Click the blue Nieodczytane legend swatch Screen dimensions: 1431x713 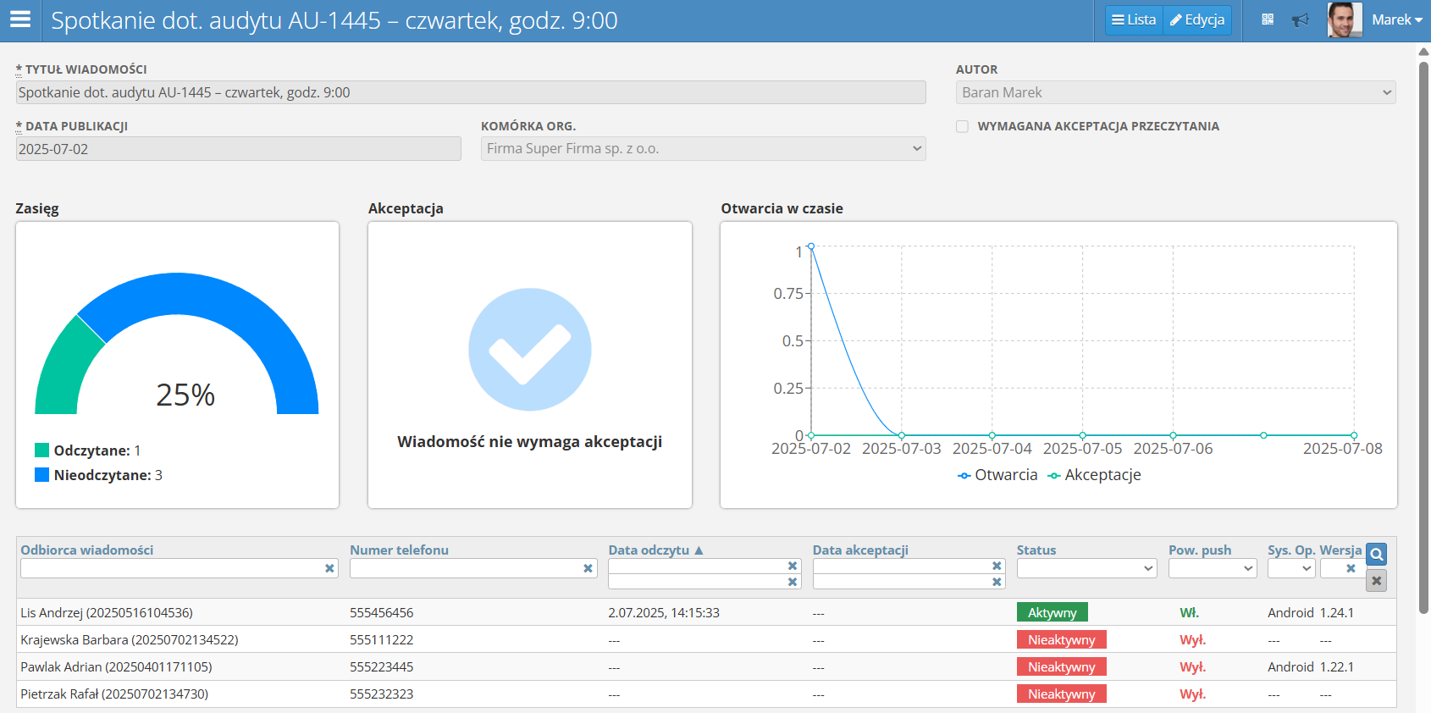[x=41, y=474]
